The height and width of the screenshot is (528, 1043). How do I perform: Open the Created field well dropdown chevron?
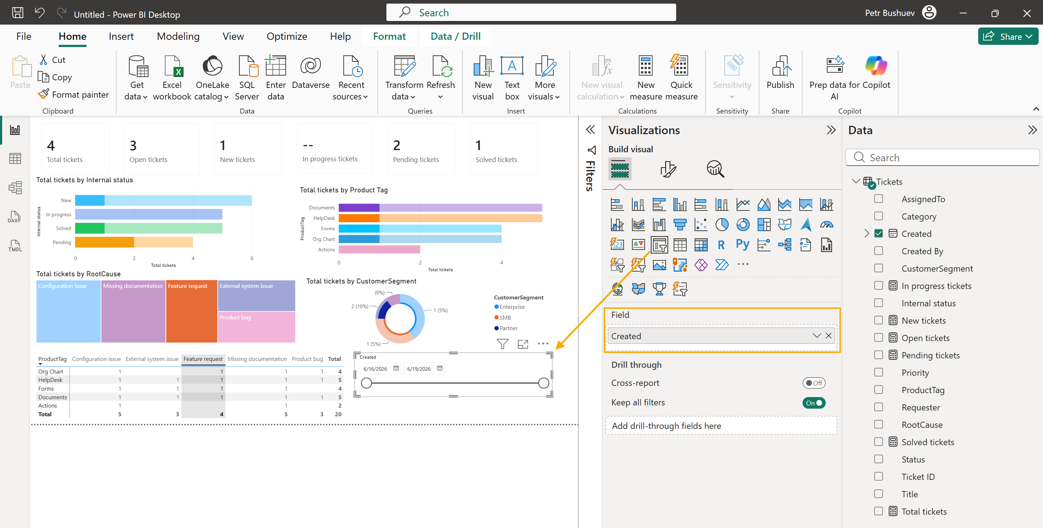point(817,336)
